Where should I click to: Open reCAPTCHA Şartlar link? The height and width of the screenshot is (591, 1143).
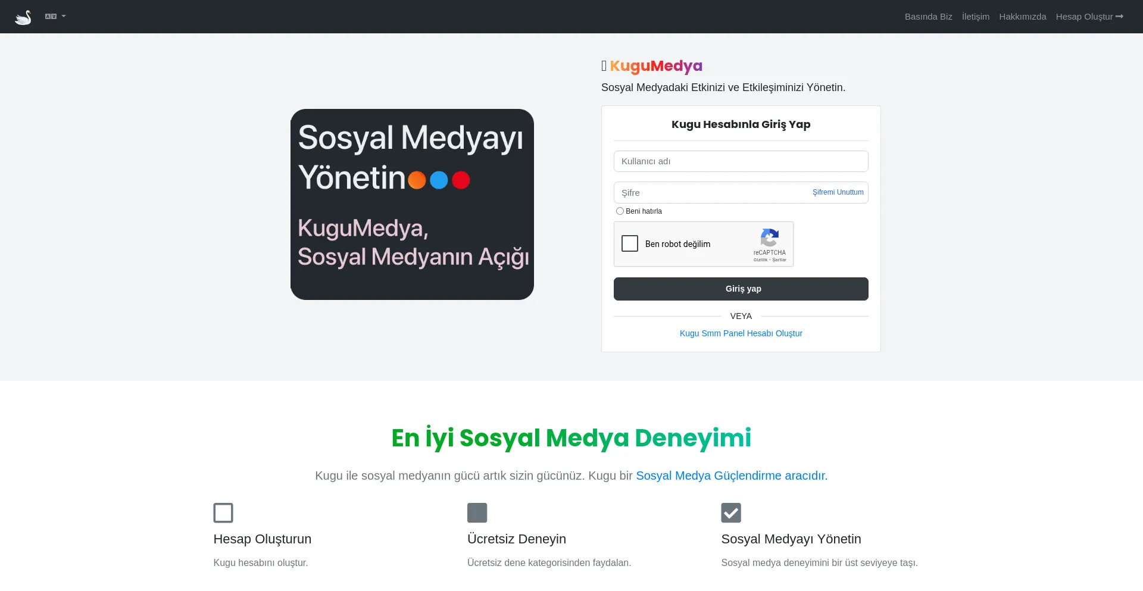tap(779, 260)
